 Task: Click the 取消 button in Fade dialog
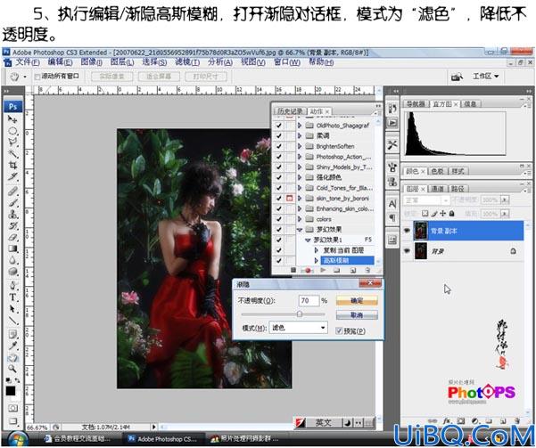(357, 314)
